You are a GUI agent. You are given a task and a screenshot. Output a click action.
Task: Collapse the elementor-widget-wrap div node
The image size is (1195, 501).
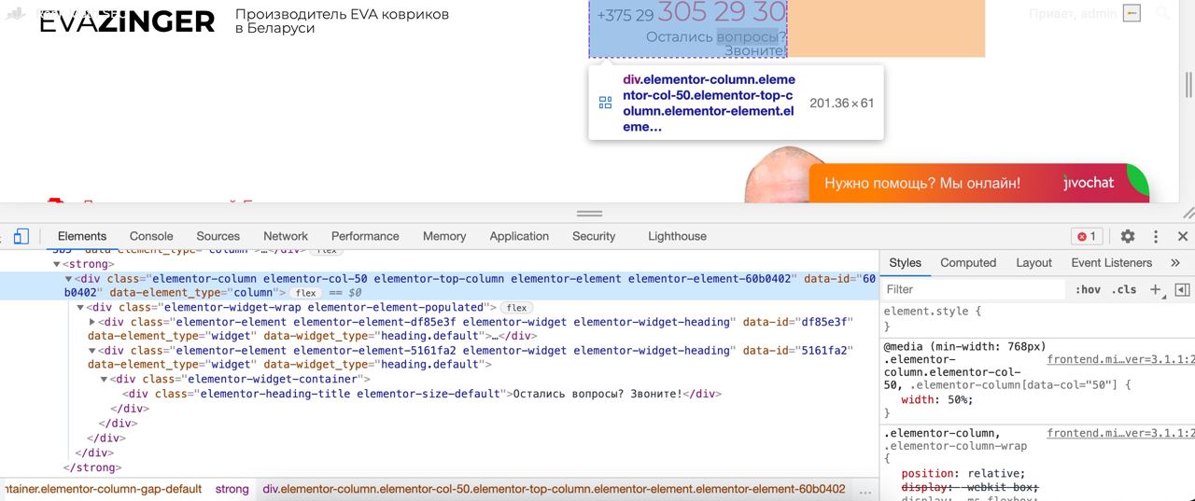(80, 307)
